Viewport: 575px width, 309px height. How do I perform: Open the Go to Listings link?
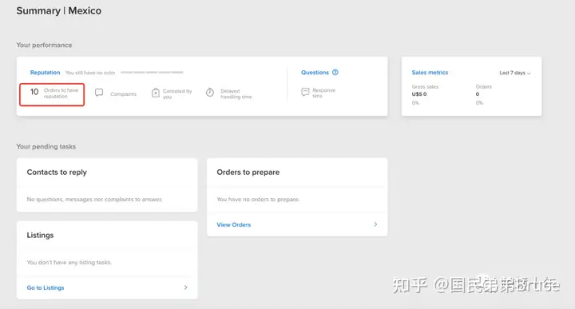[x=46, y=287]
